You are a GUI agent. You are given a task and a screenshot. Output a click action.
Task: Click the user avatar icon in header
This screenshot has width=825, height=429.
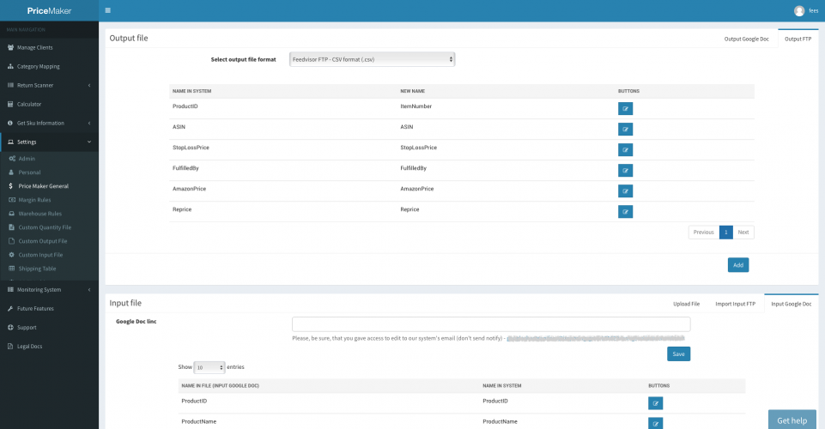point(799,10)
